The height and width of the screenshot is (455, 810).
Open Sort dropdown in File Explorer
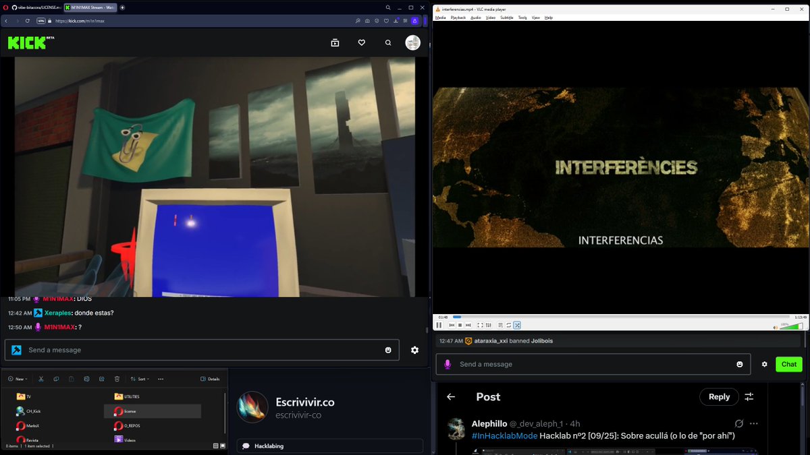(x=140, y=379)
